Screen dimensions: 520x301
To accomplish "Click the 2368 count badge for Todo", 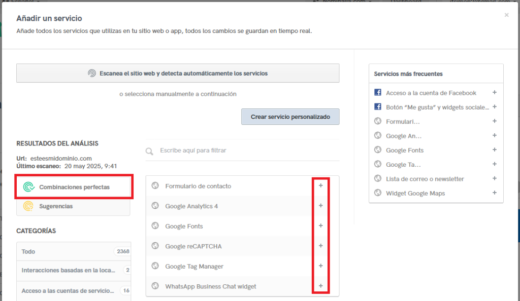I will click(x=123, y=251).
